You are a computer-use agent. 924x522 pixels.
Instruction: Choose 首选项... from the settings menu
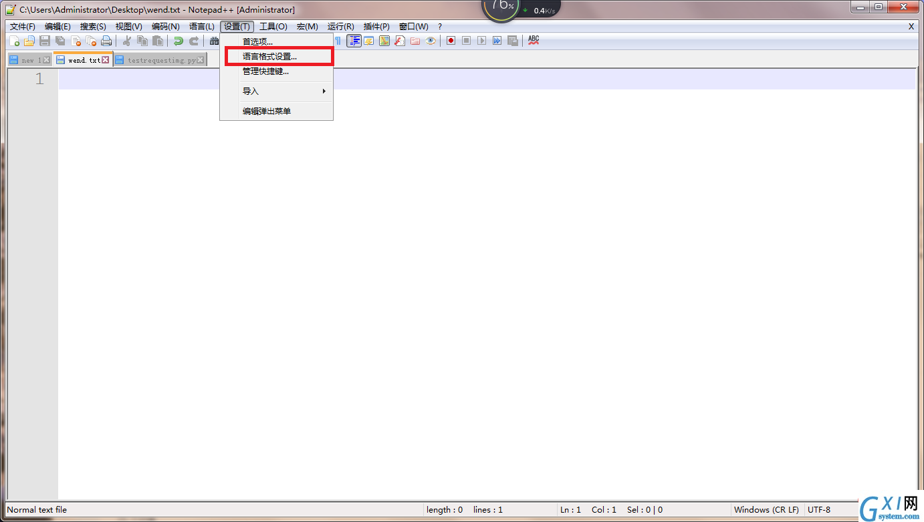click(x=276, y=41)
